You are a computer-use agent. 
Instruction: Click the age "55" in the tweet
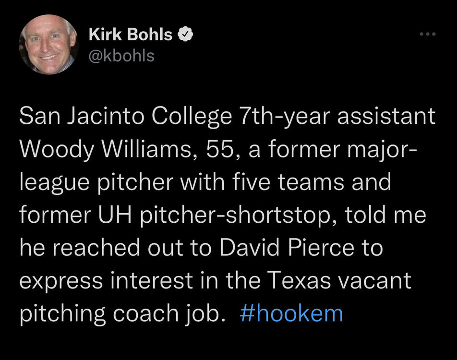click(219, 150)
